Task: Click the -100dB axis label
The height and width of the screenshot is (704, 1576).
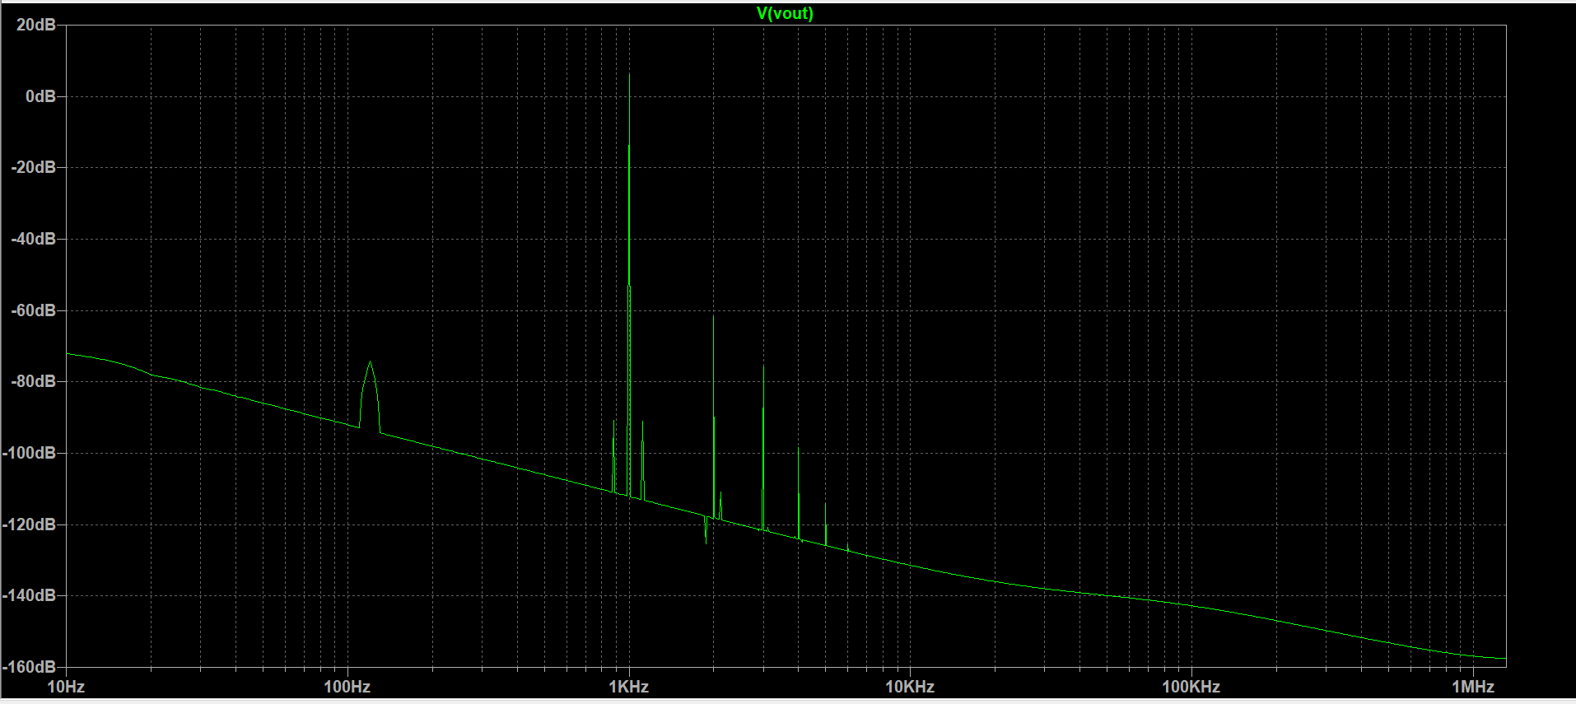Action: [x=30, y=453]
